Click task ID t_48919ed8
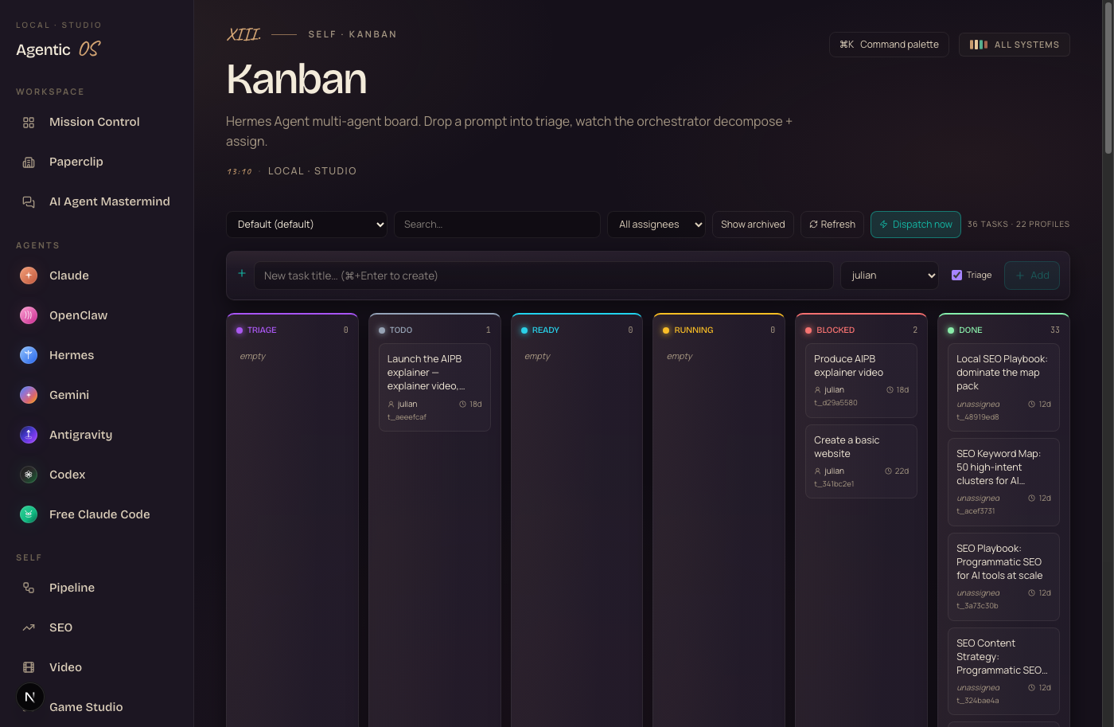Image resolution: width=1114 pixels, height=727 pixels. point(977,417)
